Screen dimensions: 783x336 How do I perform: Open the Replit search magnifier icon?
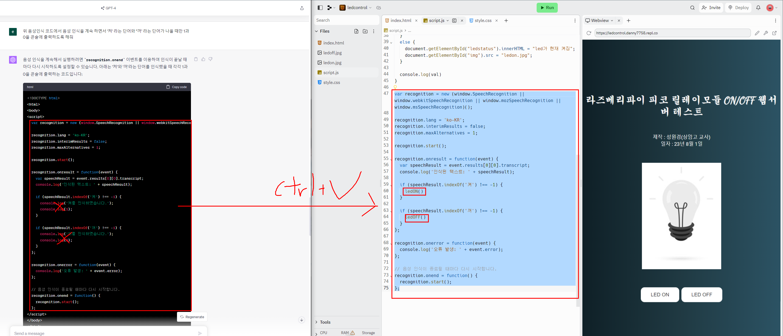click(x=692, y=8)
